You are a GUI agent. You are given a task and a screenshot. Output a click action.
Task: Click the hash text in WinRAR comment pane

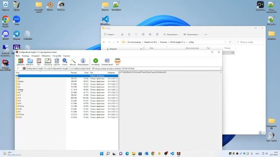143,72
